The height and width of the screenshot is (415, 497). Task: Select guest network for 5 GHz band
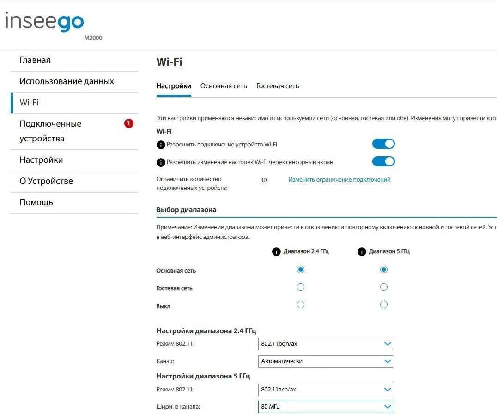click(383, 287)
